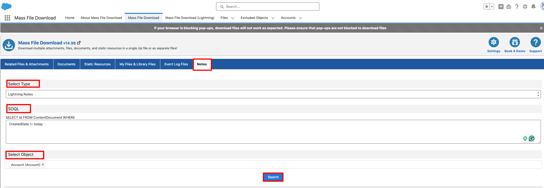
Task: Click the Mass File Download v14.98 title link
Action: 47,43
